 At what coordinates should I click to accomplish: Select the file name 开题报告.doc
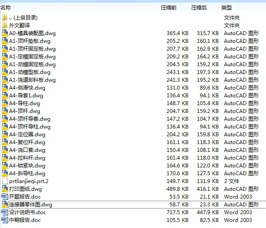click(x=25, y=197)
